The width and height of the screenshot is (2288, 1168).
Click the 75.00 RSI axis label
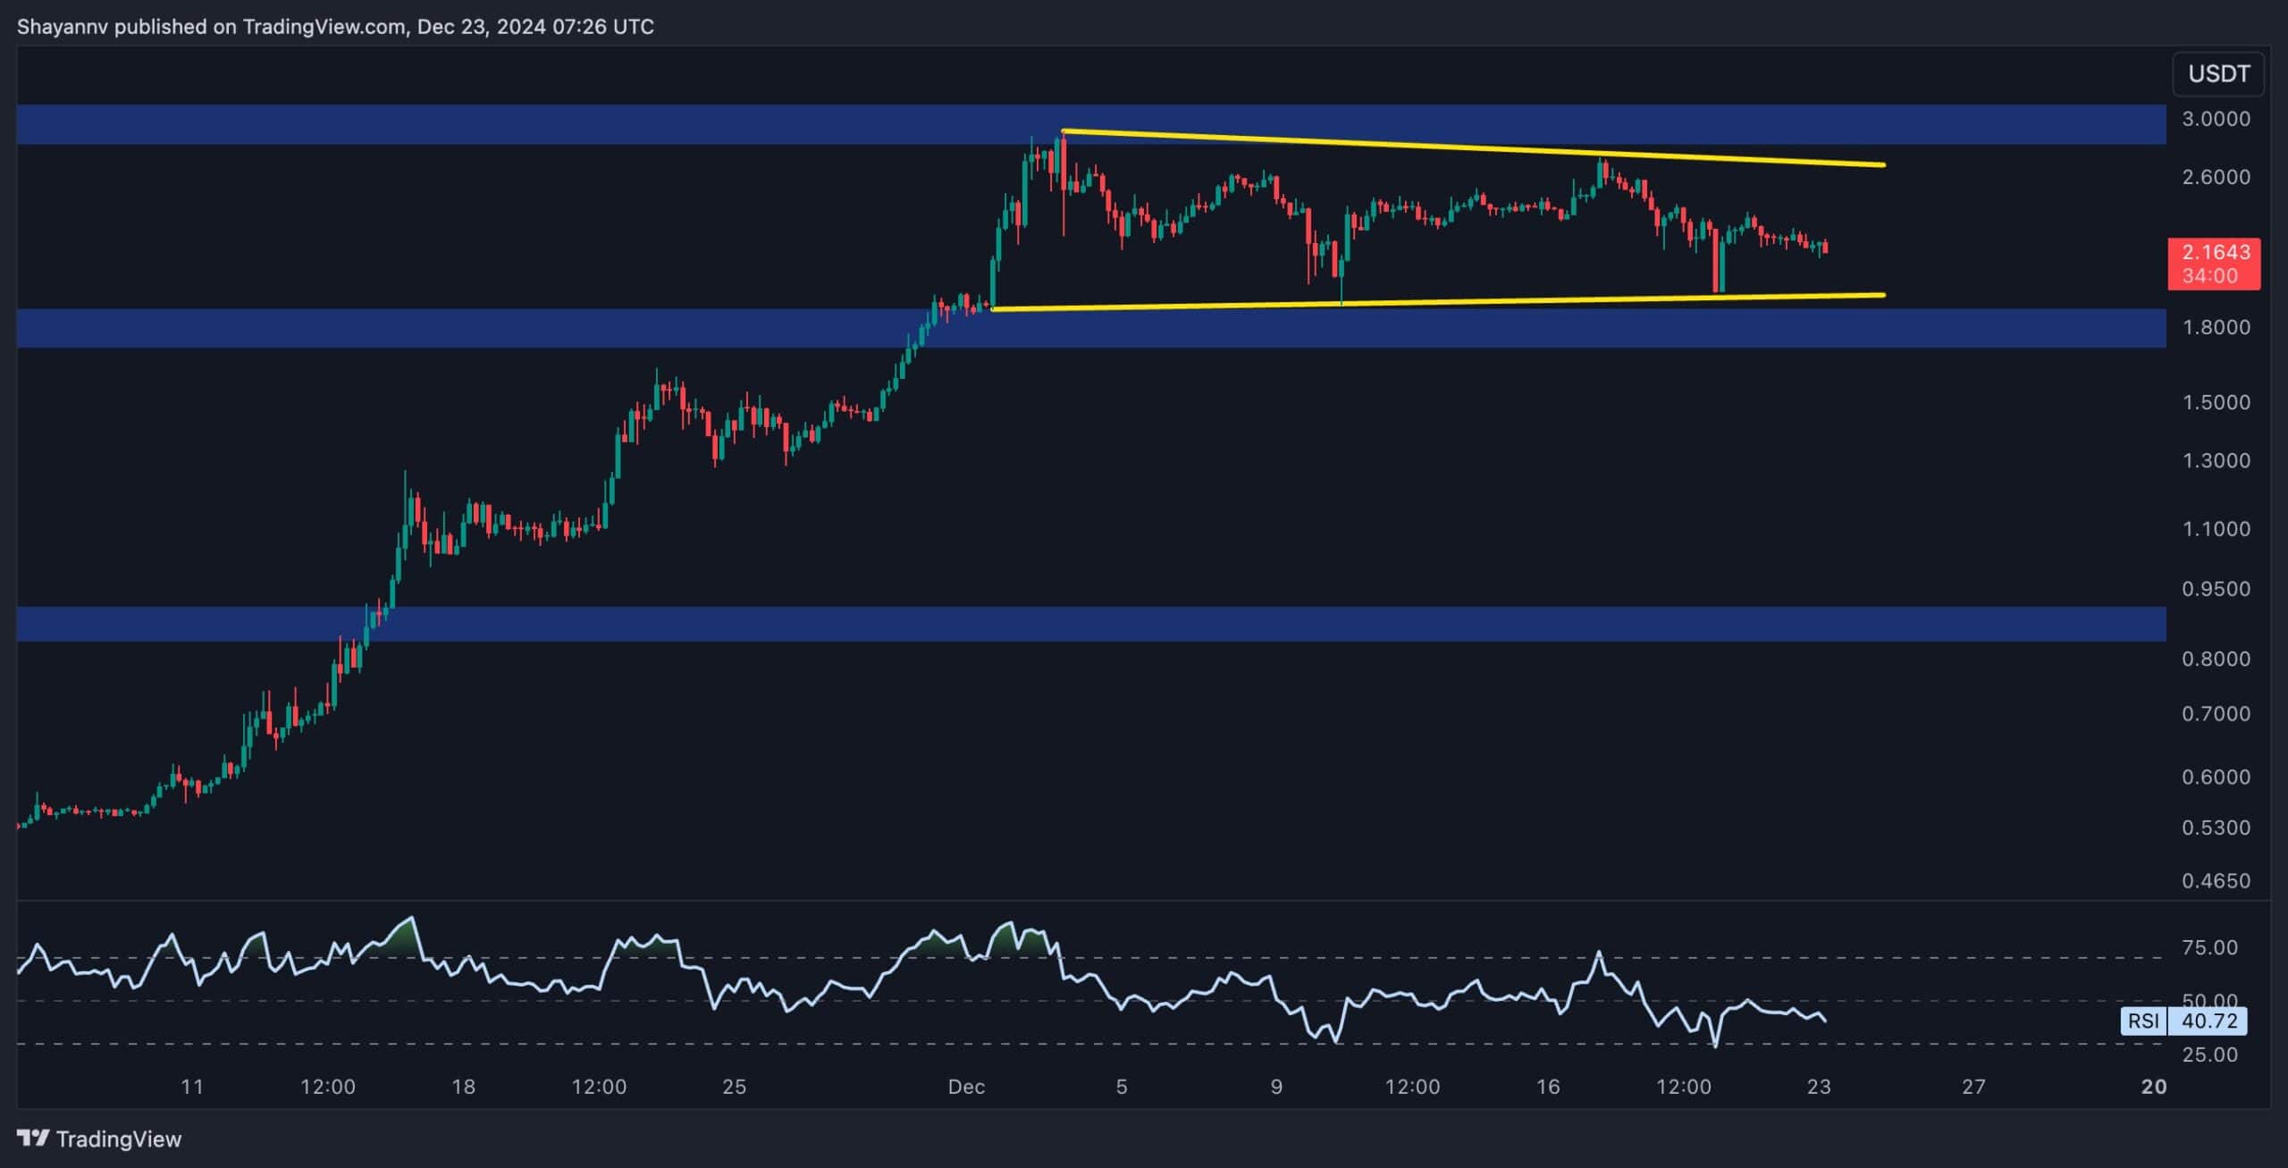tap(2209, 947)
